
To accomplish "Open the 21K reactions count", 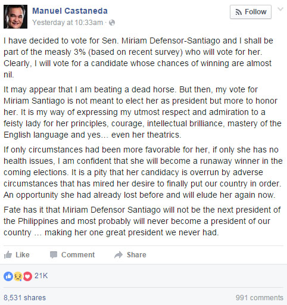I will [x=41, y=276].
